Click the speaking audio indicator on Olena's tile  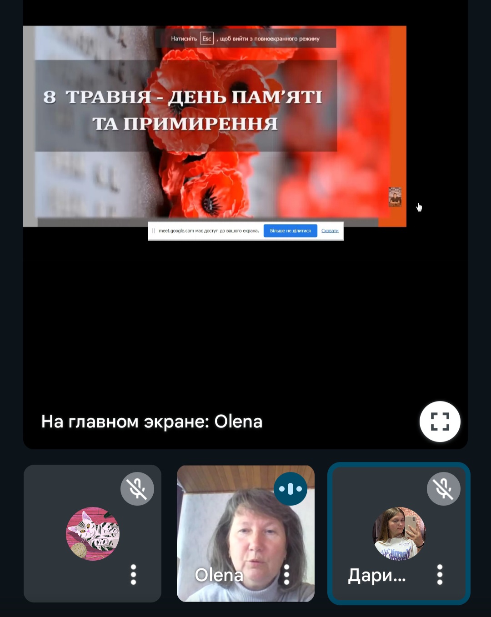click(x=291, y=489)
